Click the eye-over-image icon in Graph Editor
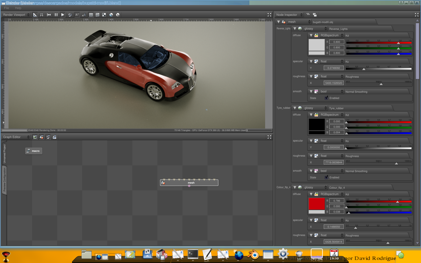 (x=35, y=137)
